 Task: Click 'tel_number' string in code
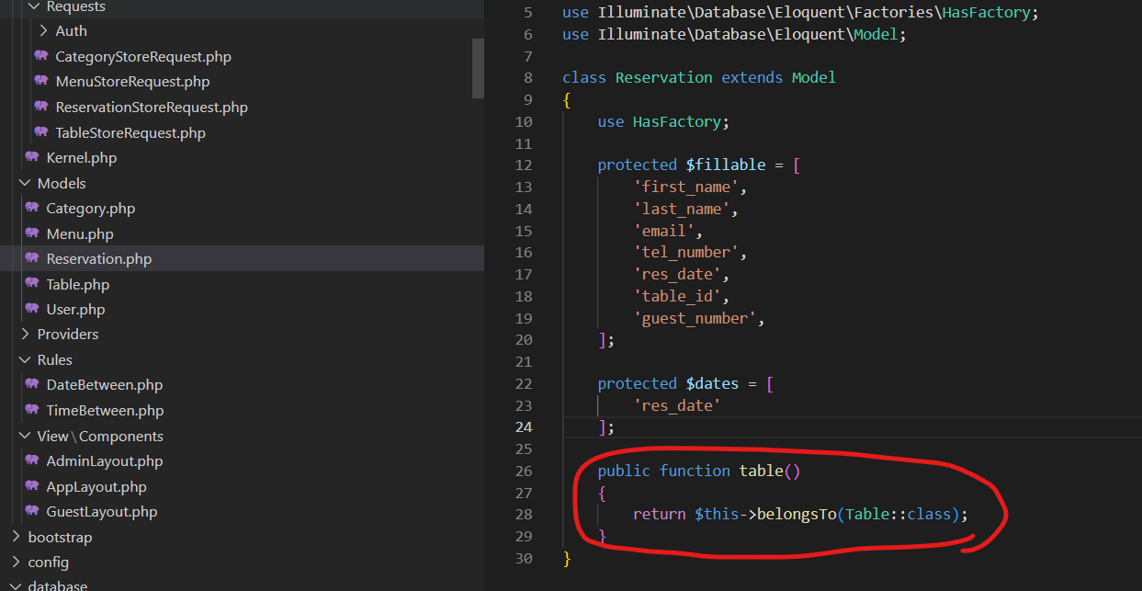685,252
